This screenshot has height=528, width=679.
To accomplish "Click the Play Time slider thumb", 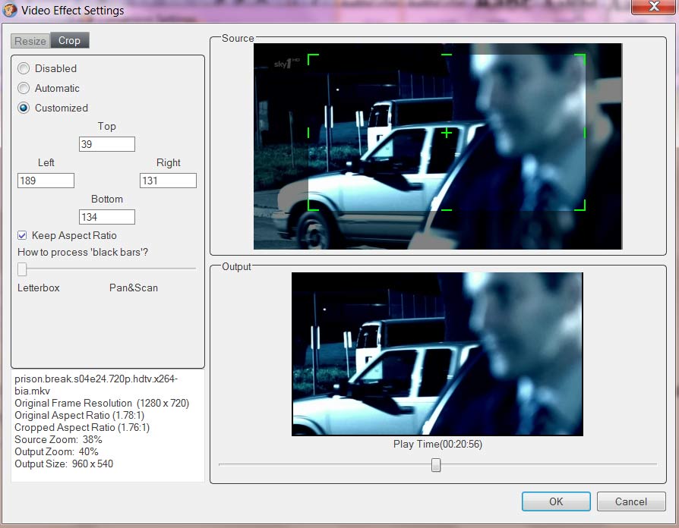I will click(x=436, y=465).
